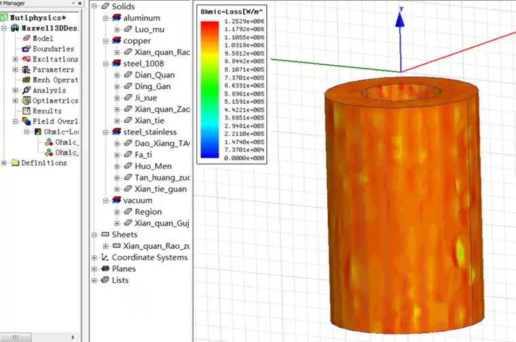Collapse the steel_stainless group
This screenshot has width=516, height=342.
[106, 132]
